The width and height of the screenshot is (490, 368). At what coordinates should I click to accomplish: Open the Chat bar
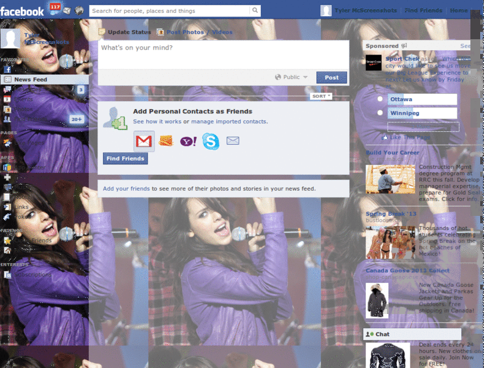click(412, 334)
